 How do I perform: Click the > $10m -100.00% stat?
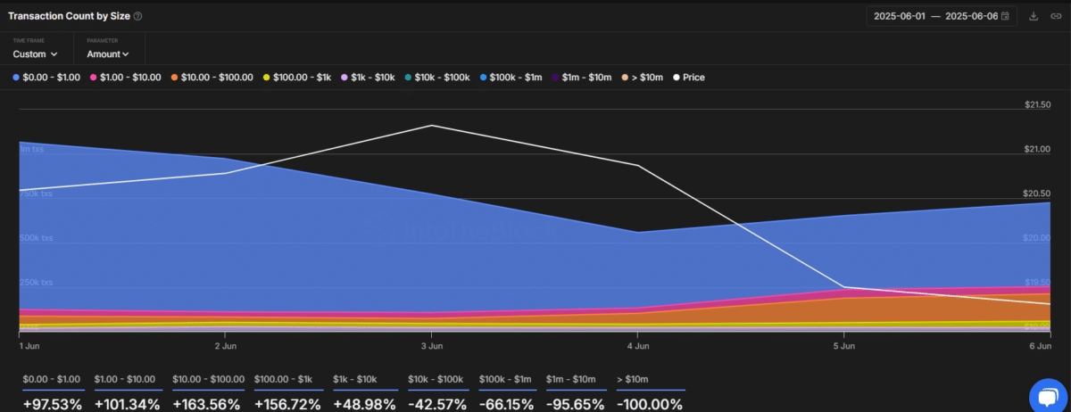[x=650, y=404]
